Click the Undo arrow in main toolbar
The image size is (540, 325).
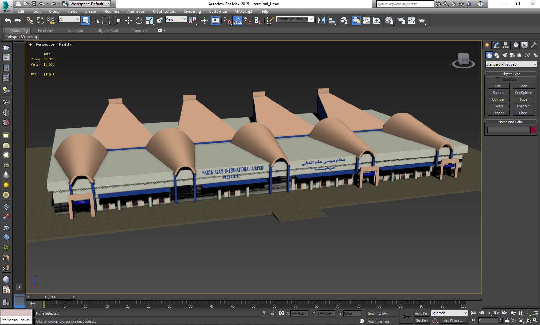pos(8,20)
